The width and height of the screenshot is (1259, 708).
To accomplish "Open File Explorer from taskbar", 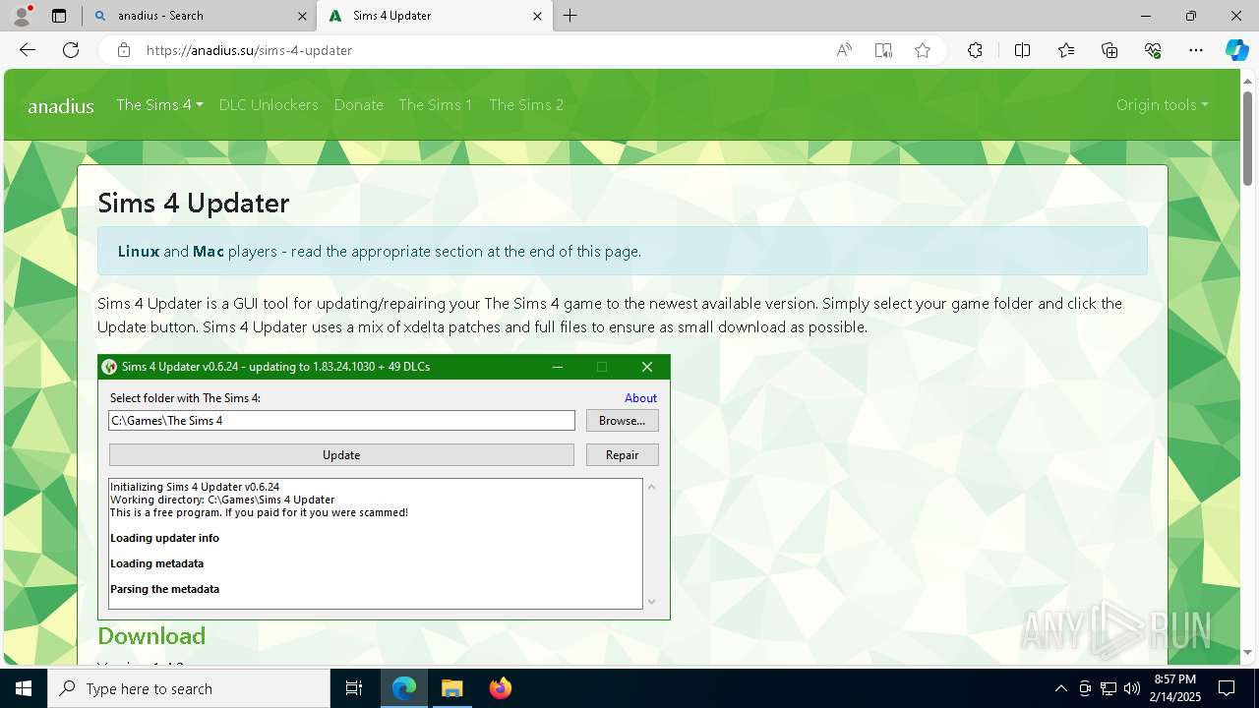I will (452, 688).
